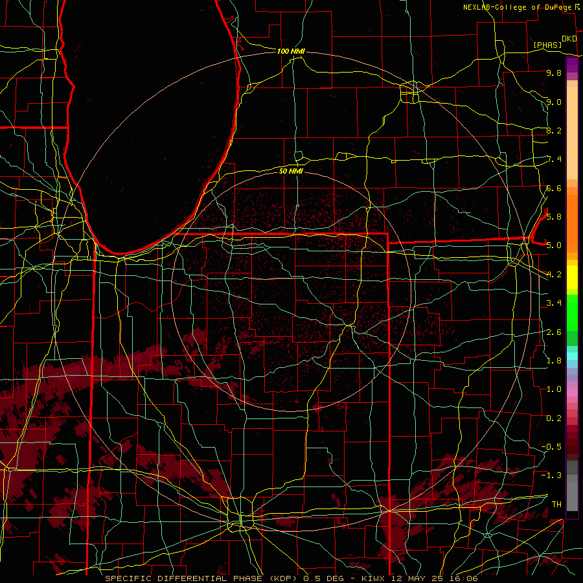The image size is (583, 583).
Task: Click the 5.0 legend value
Action: tap(554, 246)
